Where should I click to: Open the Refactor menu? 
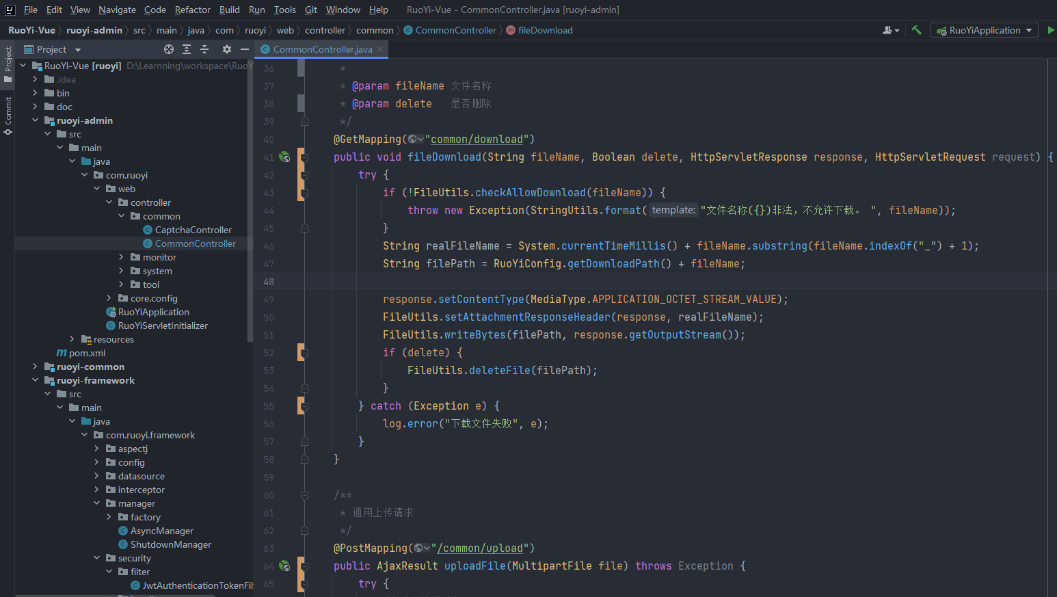coord(192,10)
